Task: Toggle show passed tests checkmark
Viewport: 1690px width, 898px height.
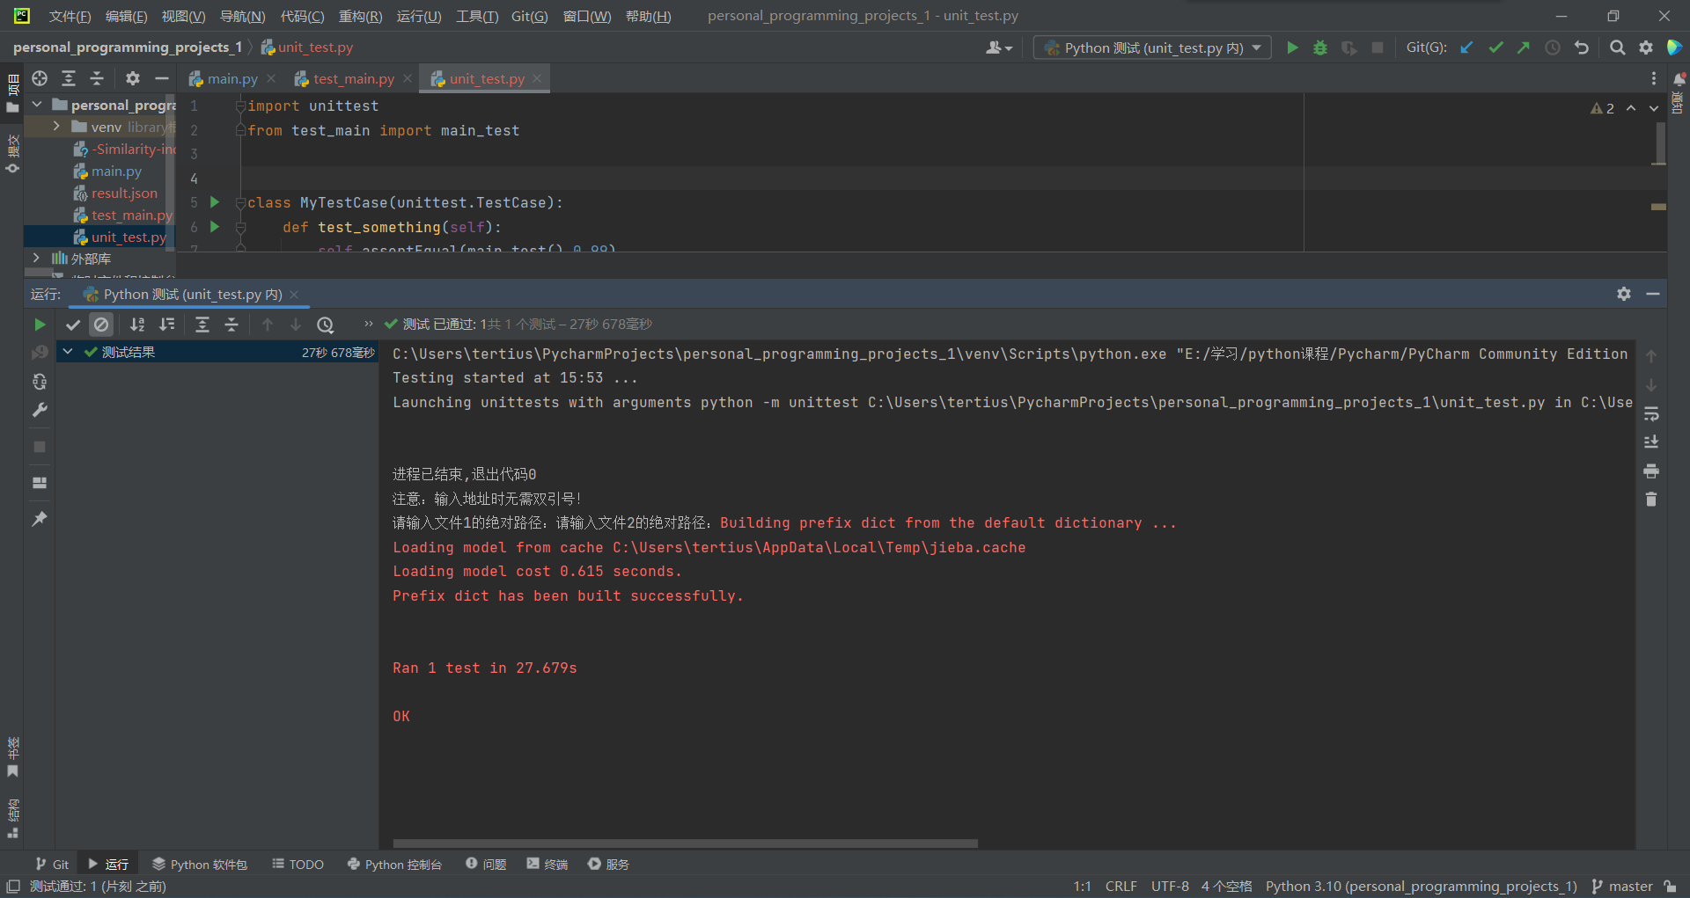Action: pyautogui.click(x=73, y=325)
